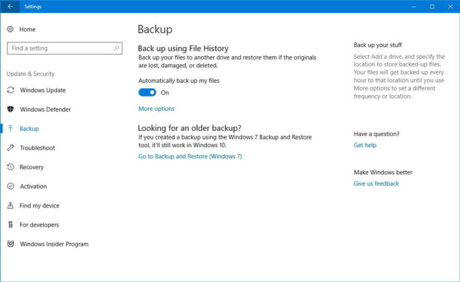Open Windows Insider Program settings
This screenshot has width=460, height=282.
54,244
